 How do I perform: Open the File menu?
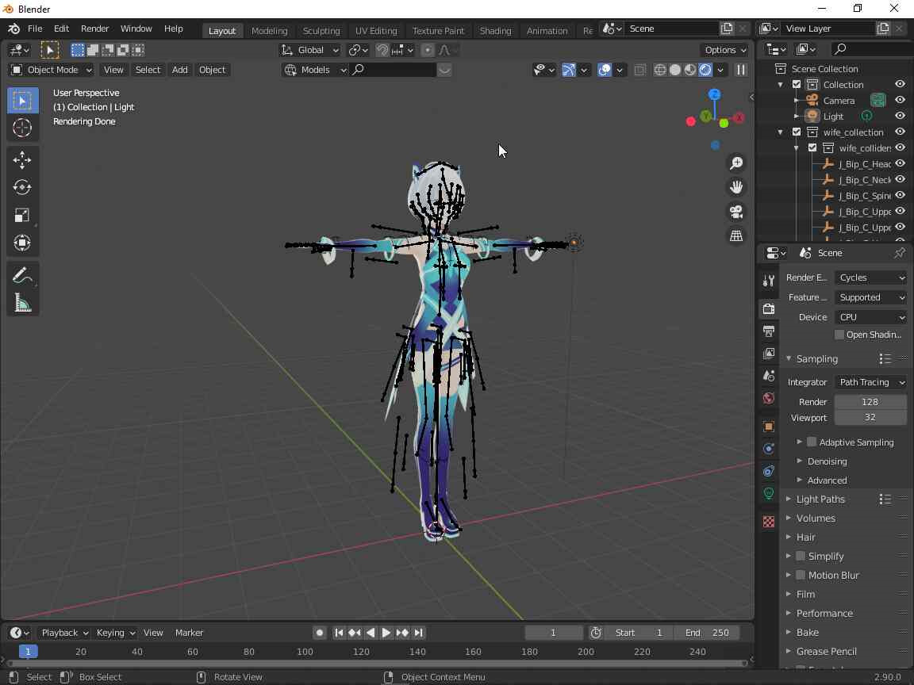pyautogui.click(x=35, y=29)
